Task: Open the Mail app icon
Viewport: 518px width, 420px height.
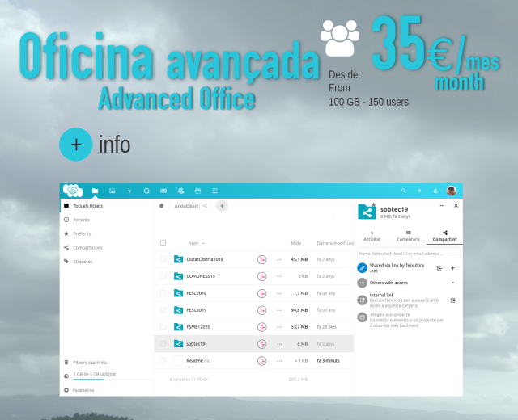Action: (x=163, y=191)
